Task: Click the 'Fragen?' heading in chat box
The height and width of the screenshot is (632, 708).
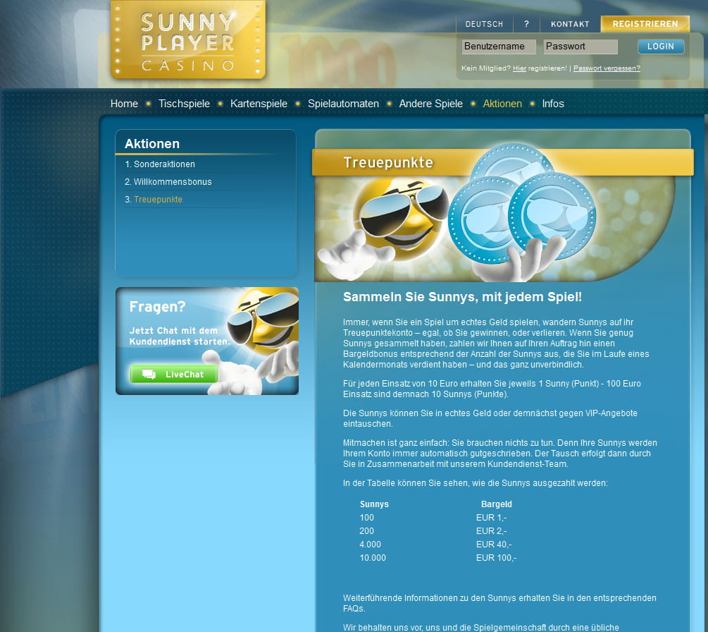Action: (157, 307)
